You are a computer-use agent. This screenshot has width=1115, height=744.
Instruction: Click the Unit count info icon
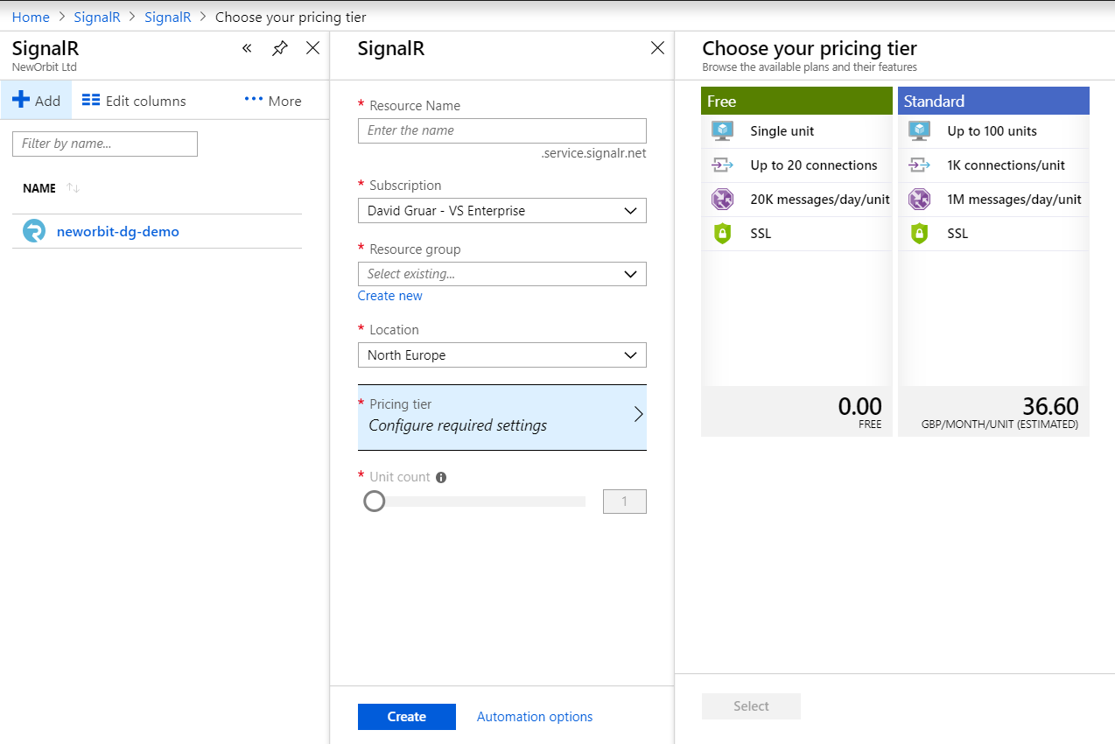click(441, 477)
